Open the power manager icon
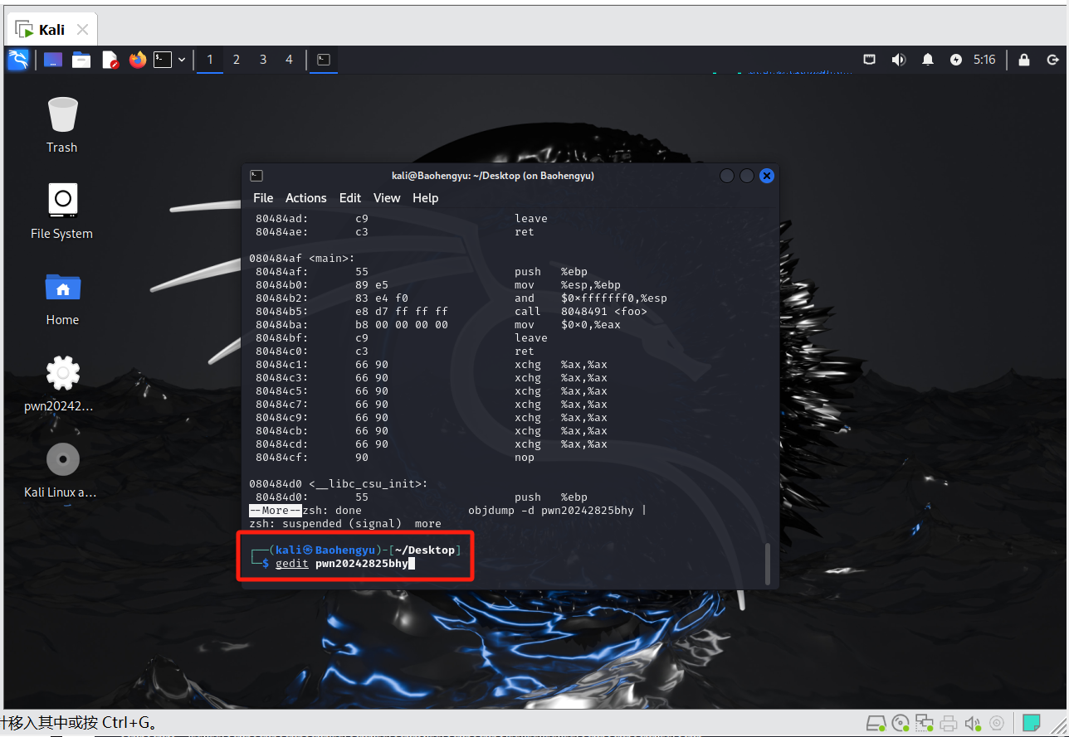Screen dimensions: 1069x737 tap(956, 60)
